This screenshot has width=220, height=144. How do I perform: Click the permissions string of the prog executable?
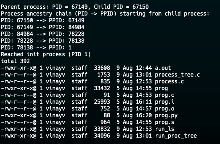click(18, 88)
